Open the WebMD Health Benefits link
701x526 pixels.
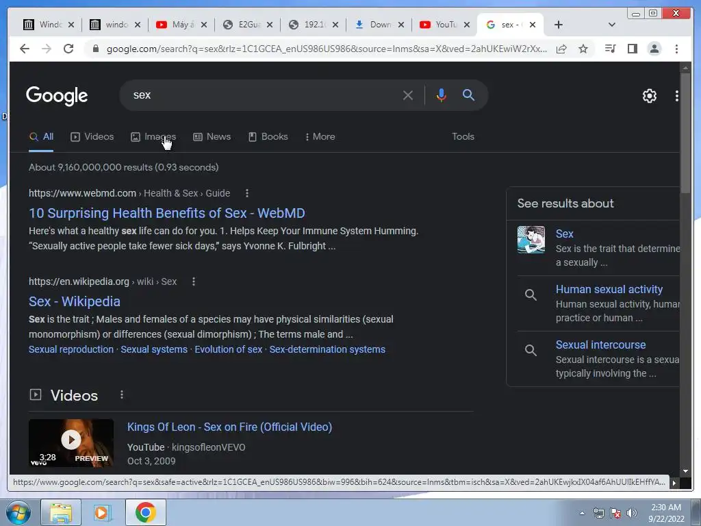(x=167, y=214)
